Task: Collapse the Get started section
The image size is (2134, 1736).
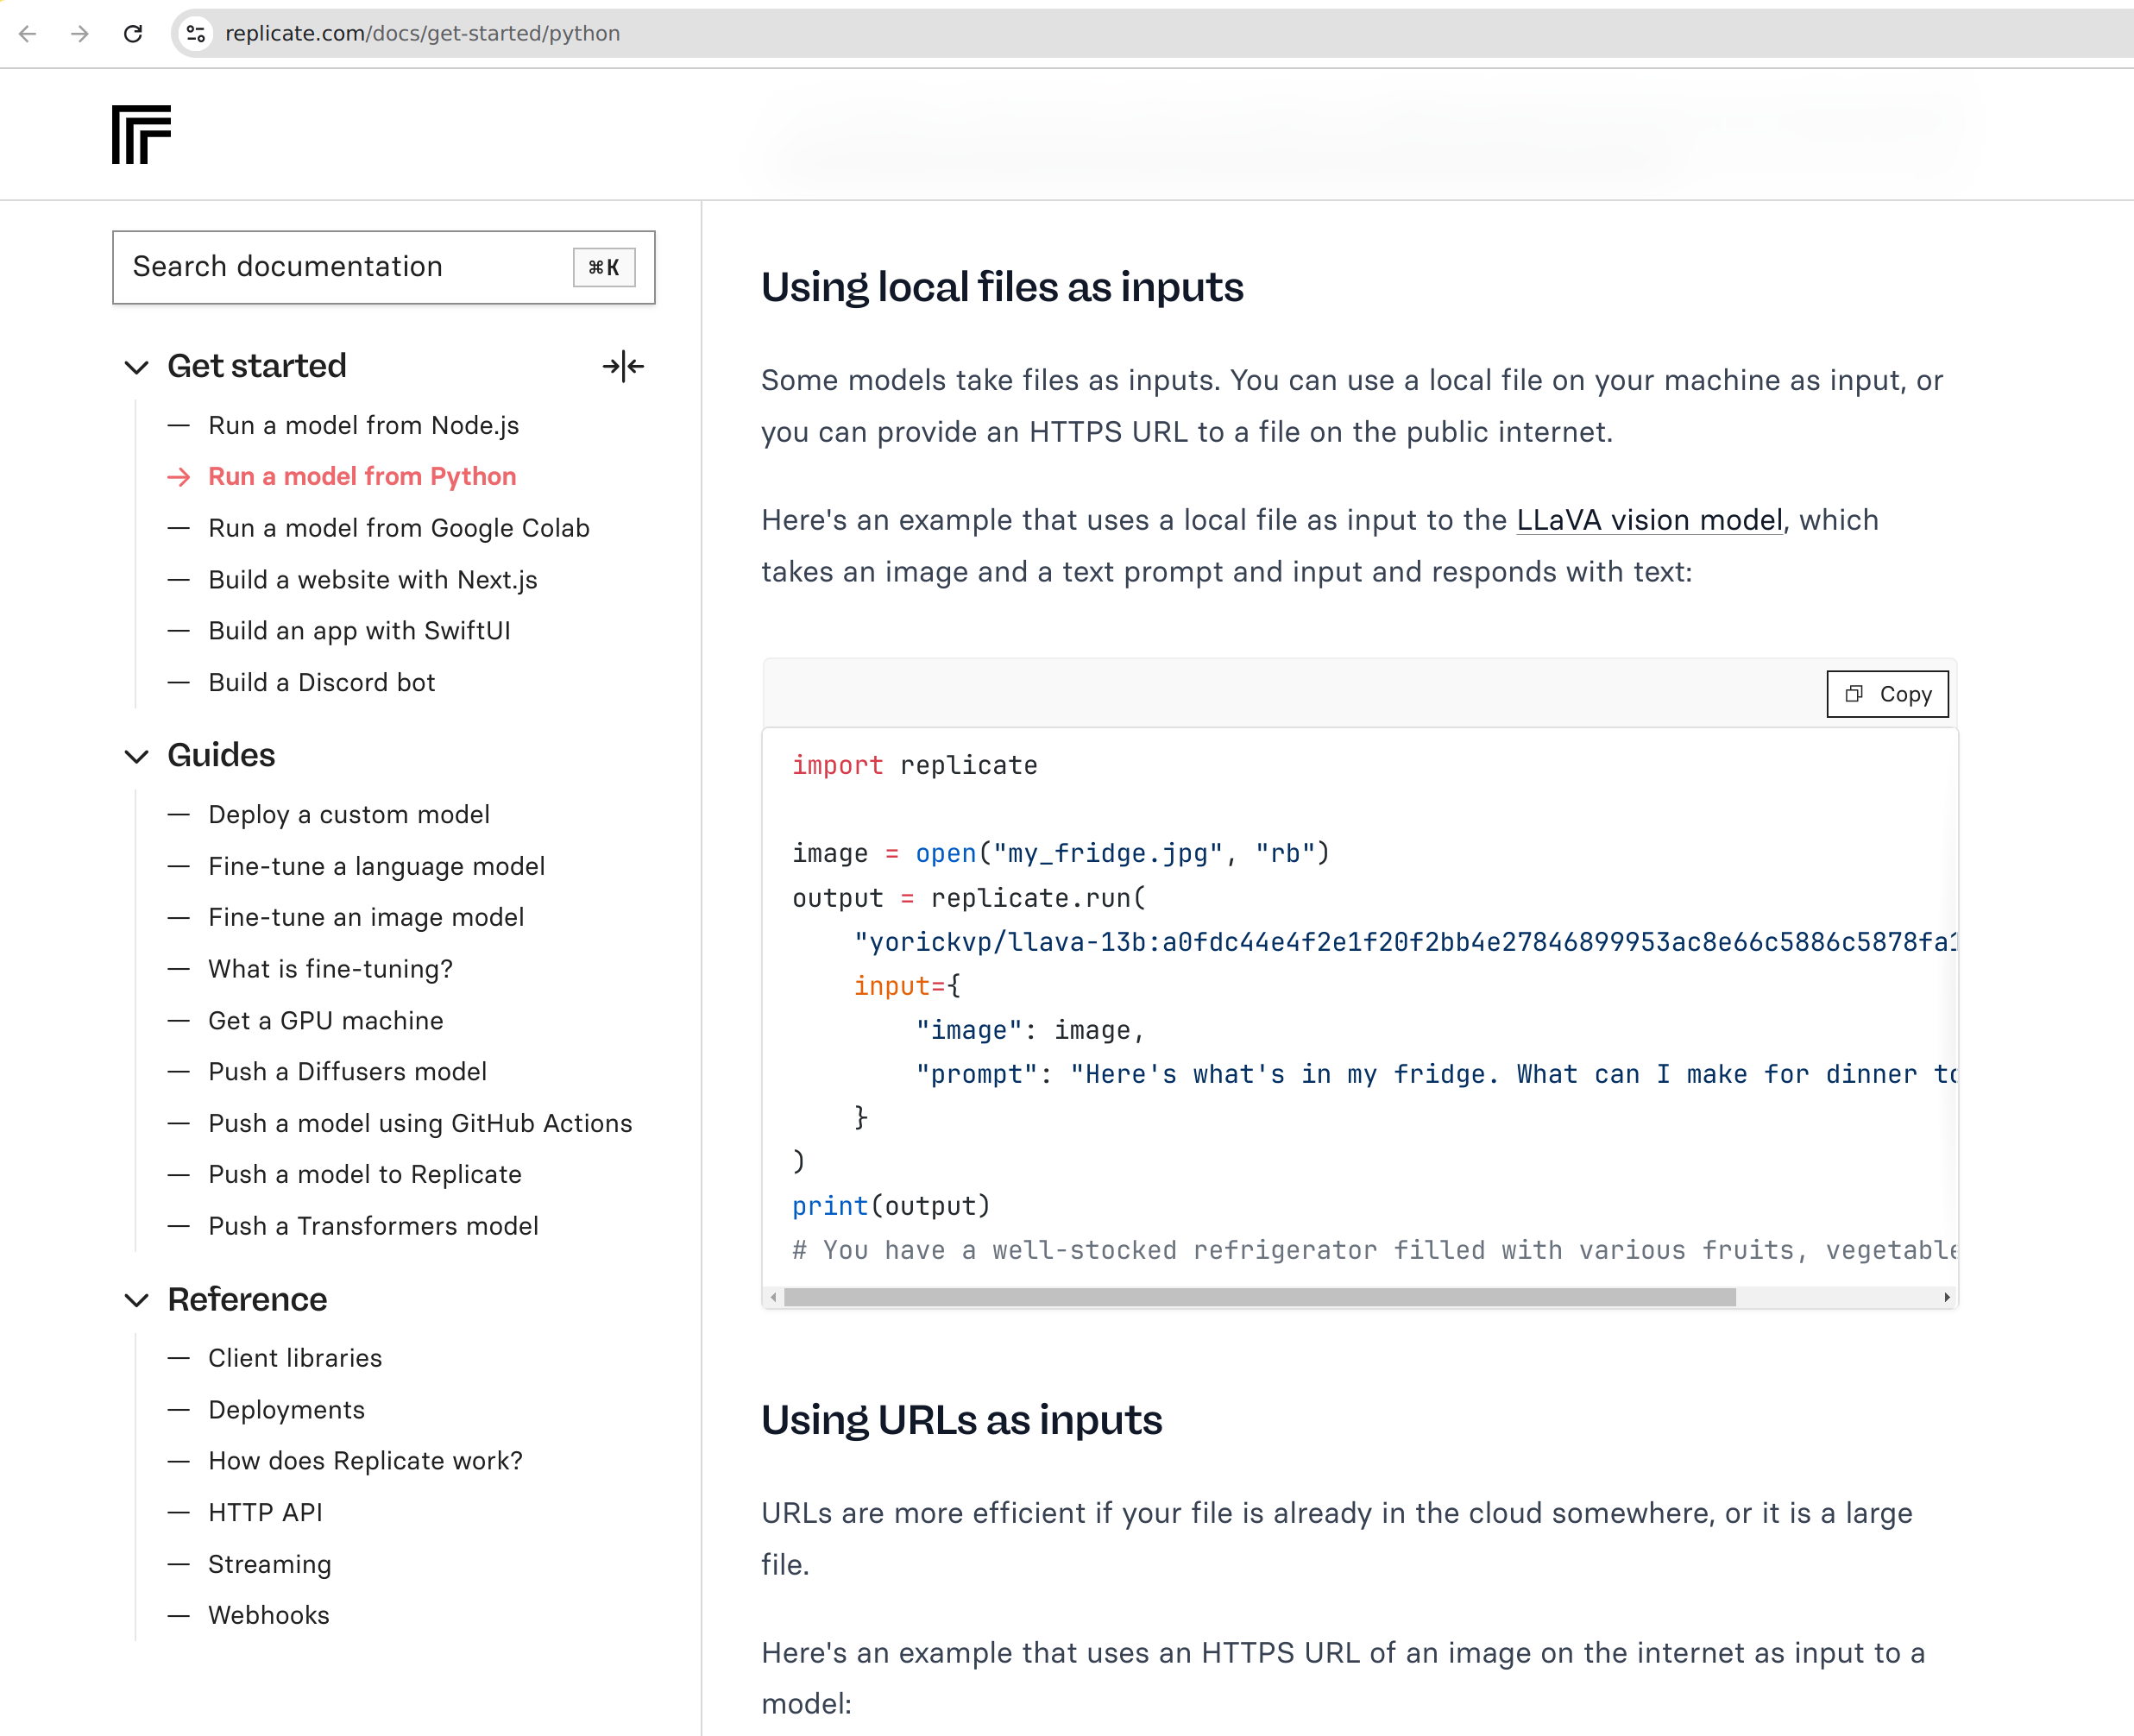Action: (137, 367)
